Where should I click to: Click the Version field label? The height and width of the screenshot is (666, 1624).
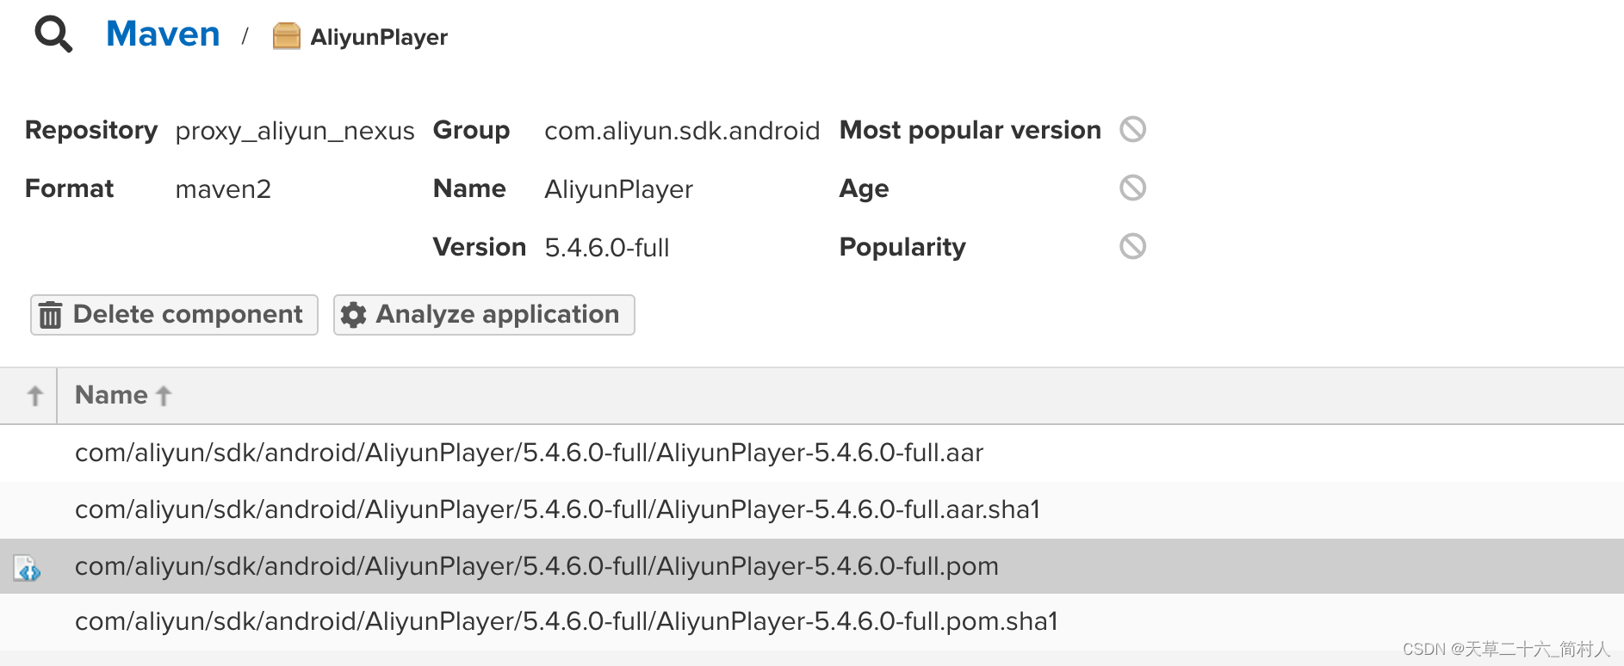(x=480, y=247)
